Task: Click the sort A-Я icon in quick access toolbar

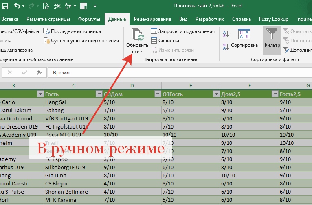Action: pyautogui.click(x=68, y=6)
